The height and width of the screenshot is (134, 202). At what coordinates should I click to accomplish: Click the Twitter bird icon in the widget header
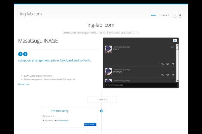(175, 41)
